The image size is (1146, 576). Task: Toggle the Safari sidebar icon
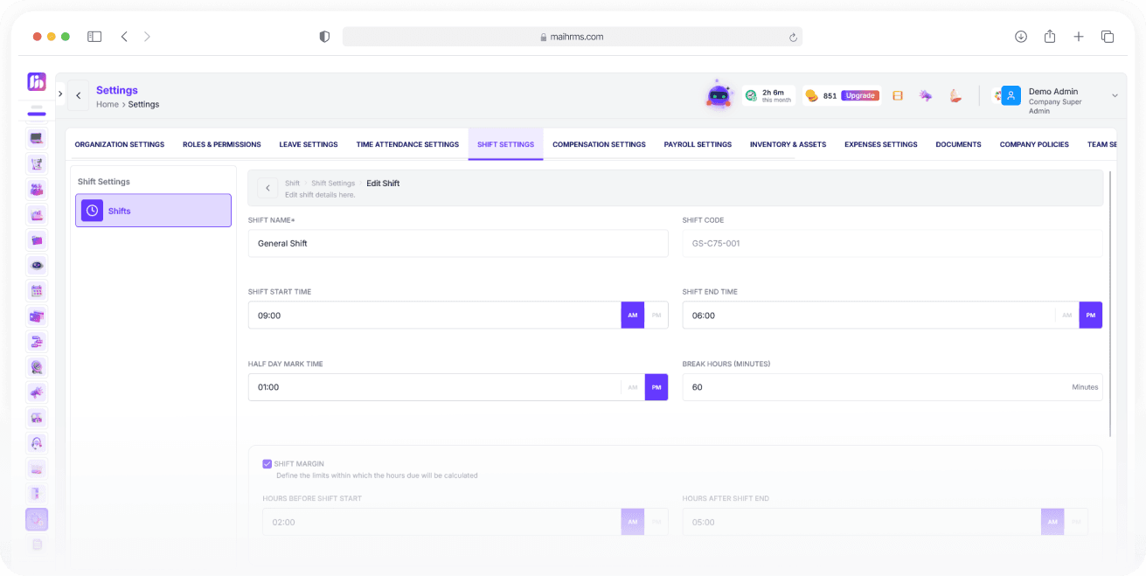point(94,37)
